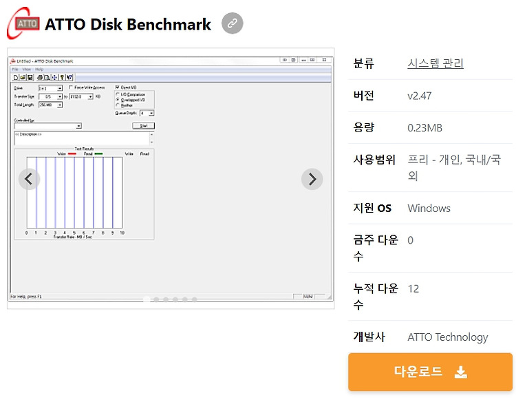Screen dimensions: 516x402
Task: Click the cumulative downloads value 12
Action: click(413, 288)
